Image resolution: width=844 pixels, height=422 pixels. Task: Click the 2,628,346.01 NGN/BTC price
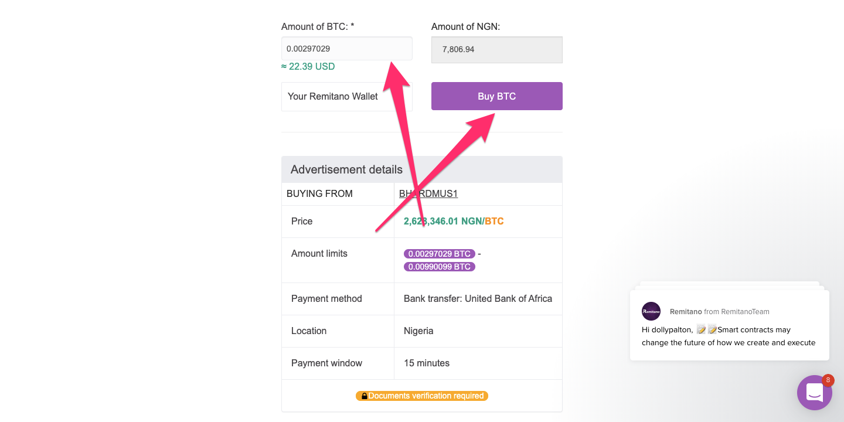pos(454,222)
